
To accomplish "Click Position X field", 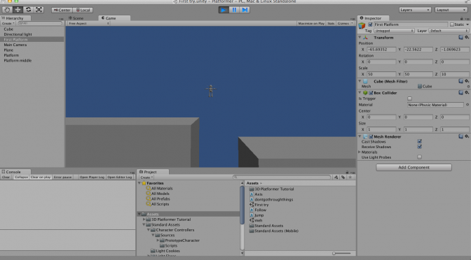I will coord(381,50).
